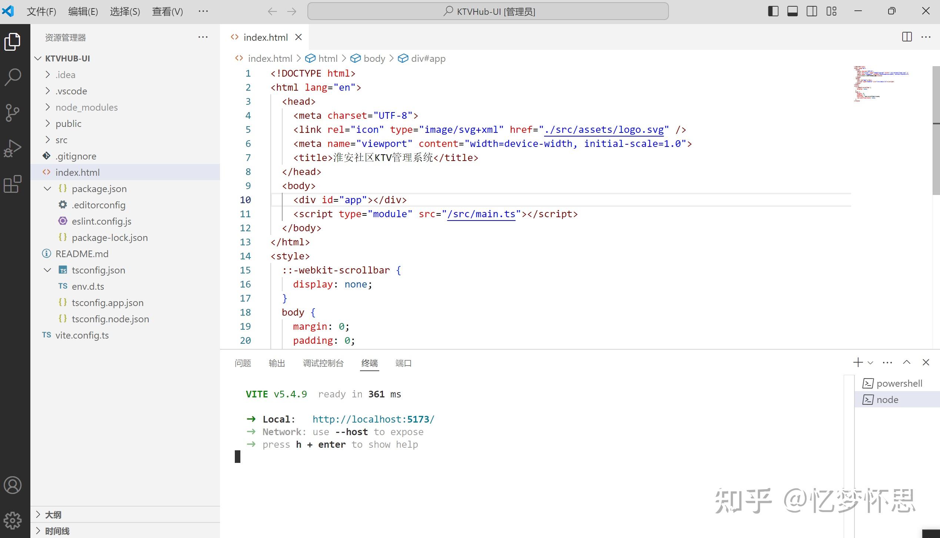Switch to the 调试控制台 panel tab
940x538 pixels.
(x=323, y=363)
